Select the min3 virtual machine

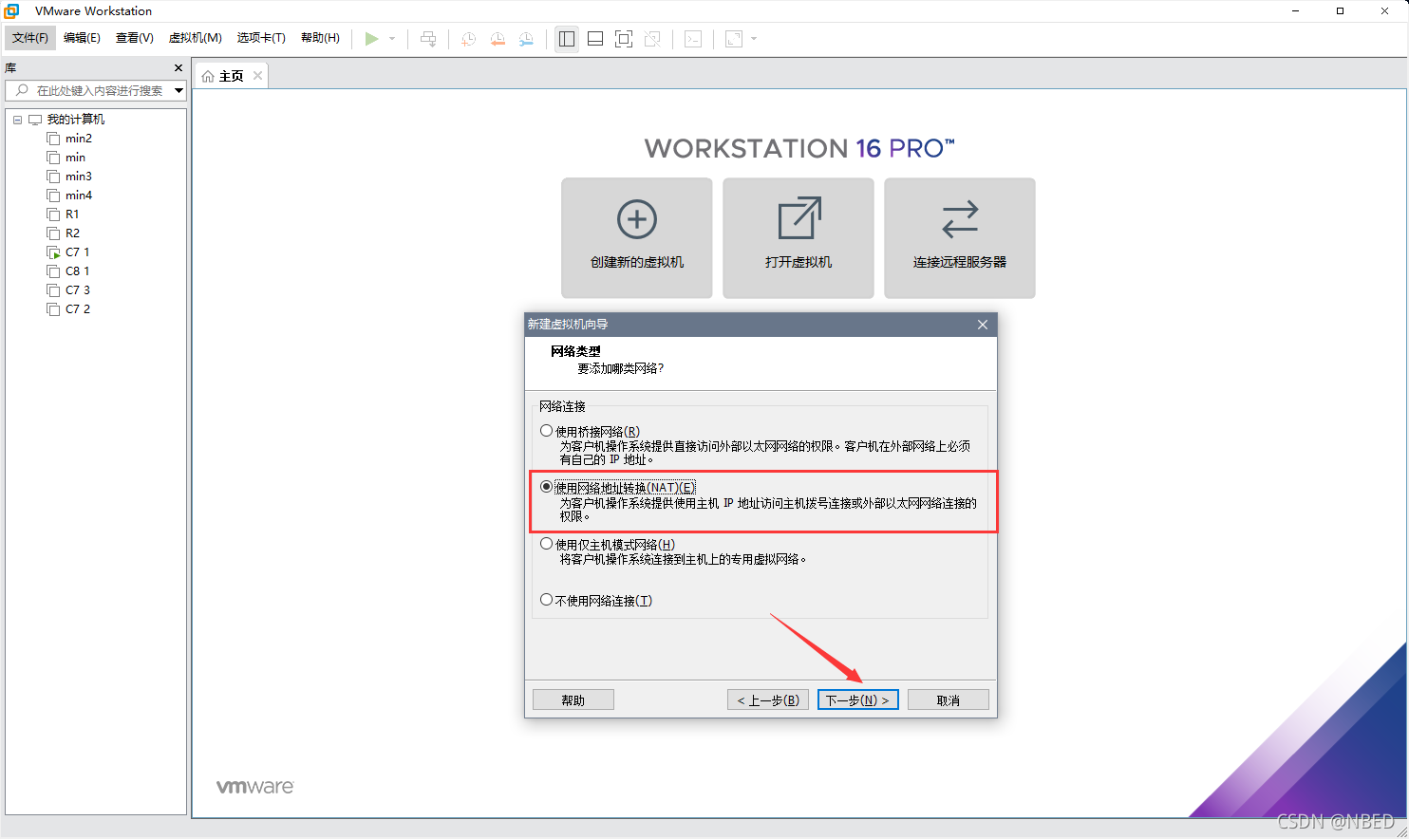(x=79, y=177)
